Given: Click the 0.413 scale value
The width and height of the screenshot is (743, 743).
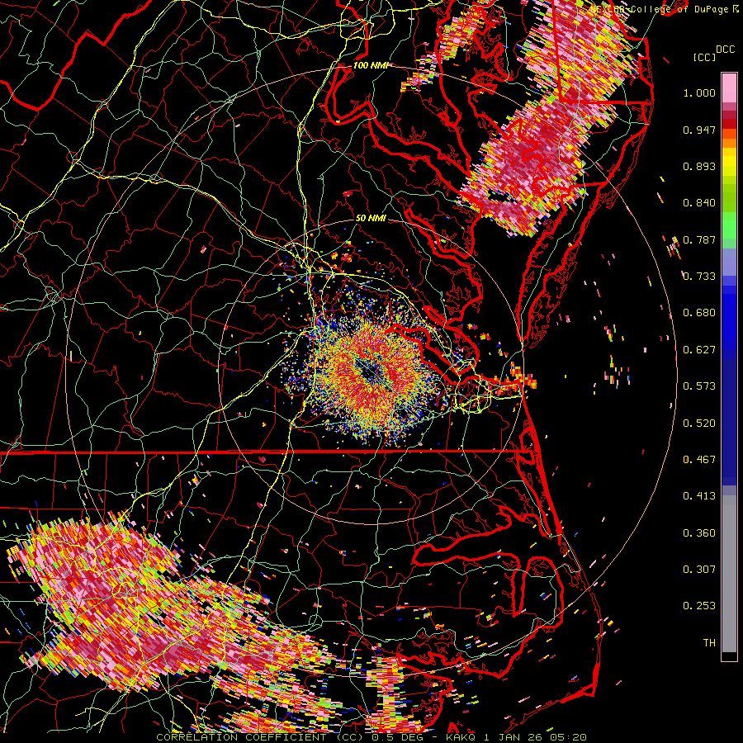Looking at the screenshot, I should pos(699,496).
